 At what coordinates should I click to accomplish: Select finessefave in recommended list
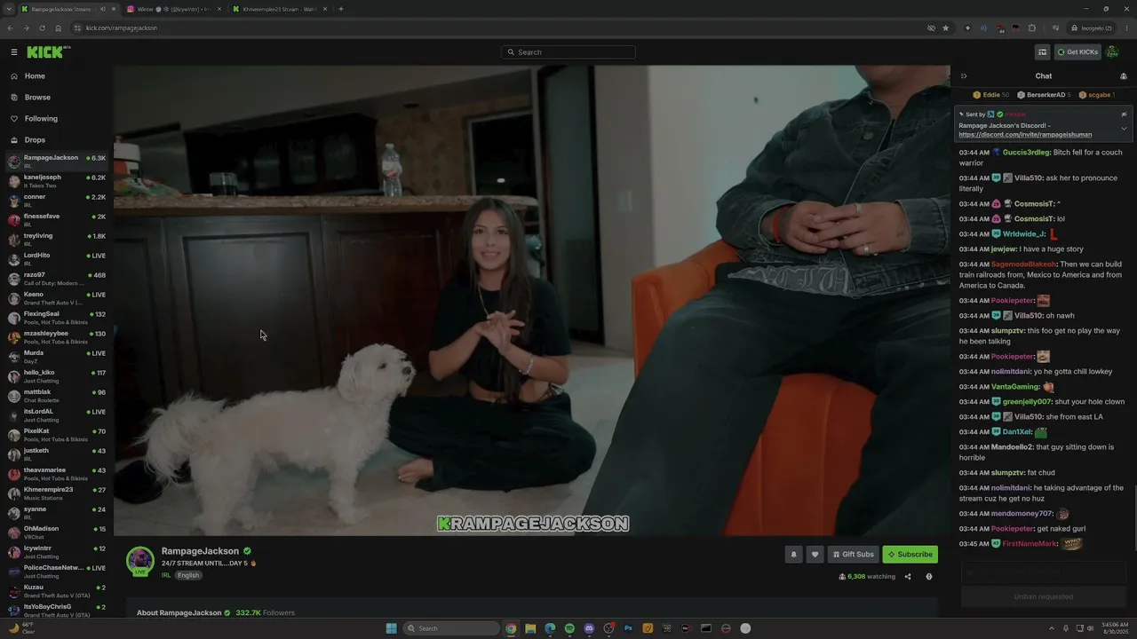click(57, 220)
